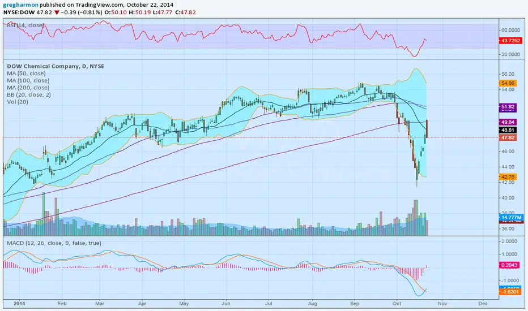The height and width of the screenshot is (311, 528).
Task: Click the gregharmon author name
Action: click(20, 5)
